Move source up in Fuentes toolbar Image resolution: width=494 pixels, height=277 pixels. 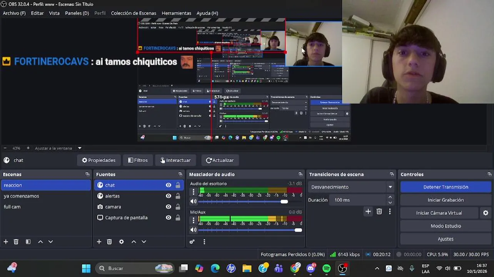[x=134, y=242]
